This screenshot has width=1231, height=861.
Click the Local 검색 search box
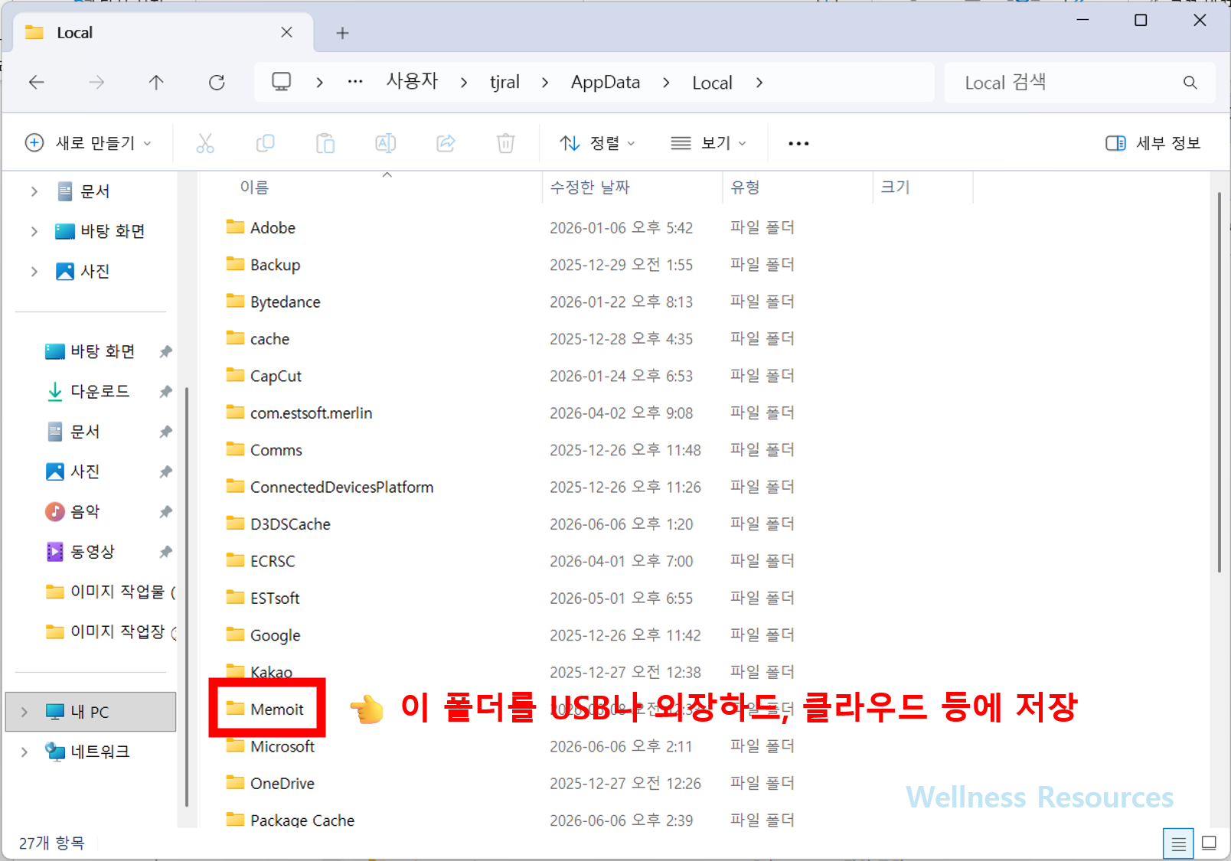tap(1079, 82)
